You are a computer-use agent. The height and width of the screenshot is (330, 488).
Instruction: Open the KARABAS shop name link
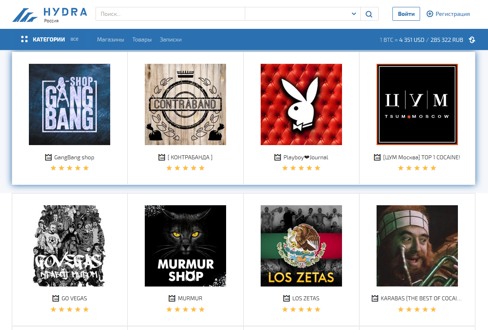point(421,298)
